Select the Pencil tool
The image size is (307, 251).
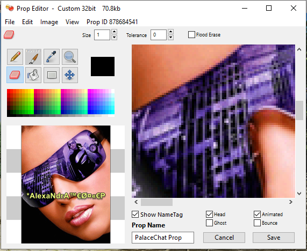pos(15,57)
